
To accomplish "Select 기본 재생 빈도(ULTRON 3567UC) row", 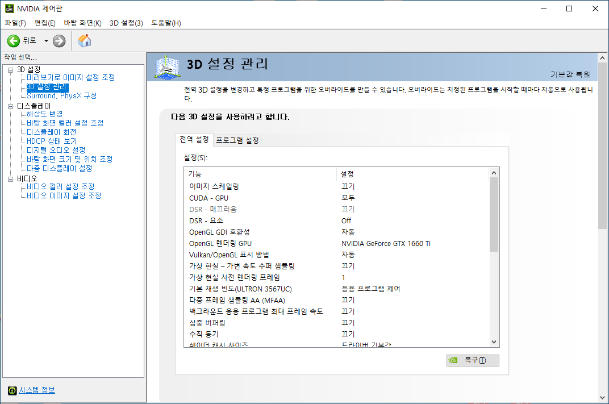I will [x=337, y=289].
